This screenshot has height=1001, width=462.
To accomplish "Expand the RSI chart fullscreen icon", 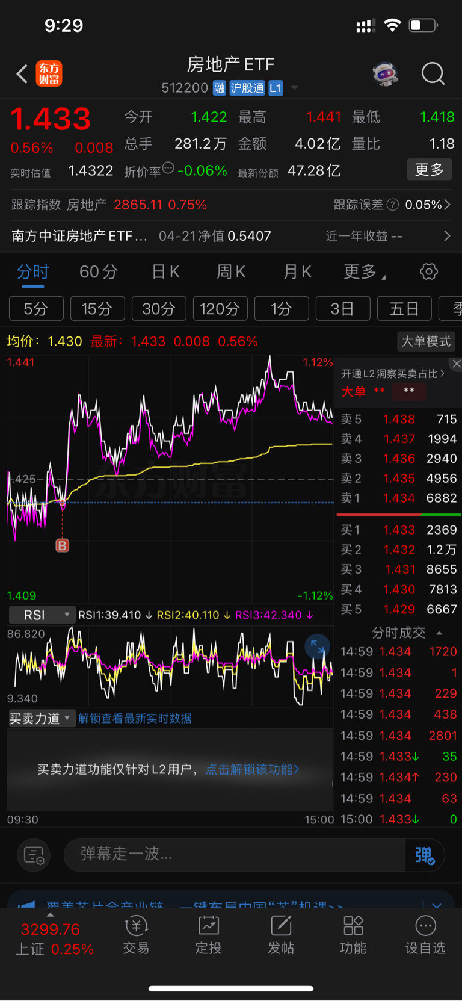I will 317,647.
